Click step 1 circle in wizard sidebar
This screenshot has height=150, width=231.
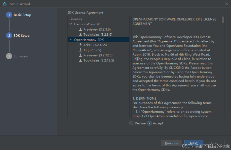point(9,15)
